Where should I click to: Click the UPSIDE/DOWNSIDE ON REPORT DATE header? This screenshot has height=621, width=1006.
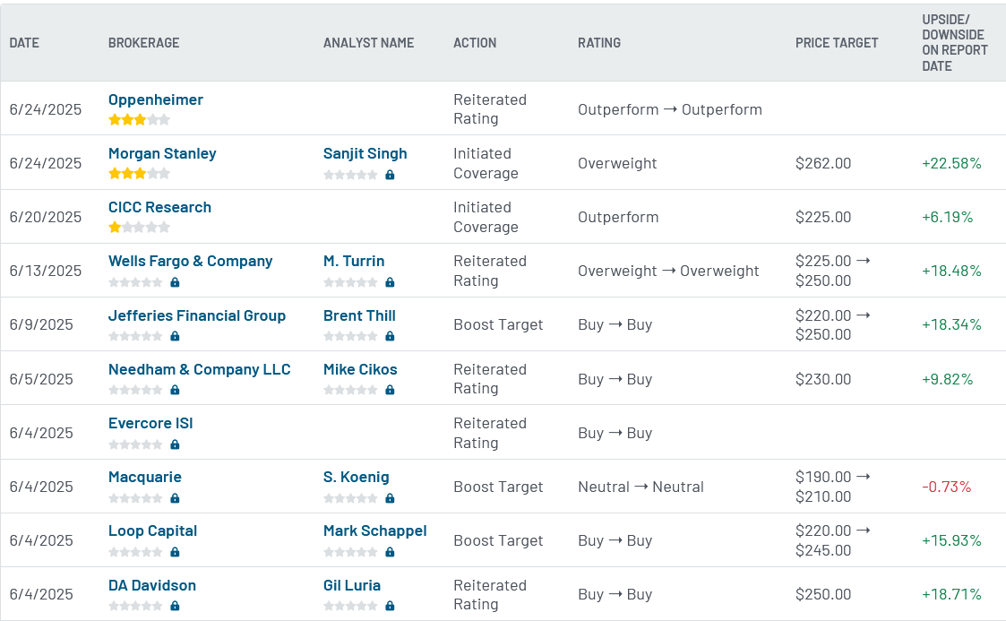pyautogui.click(x=955, y=43)
